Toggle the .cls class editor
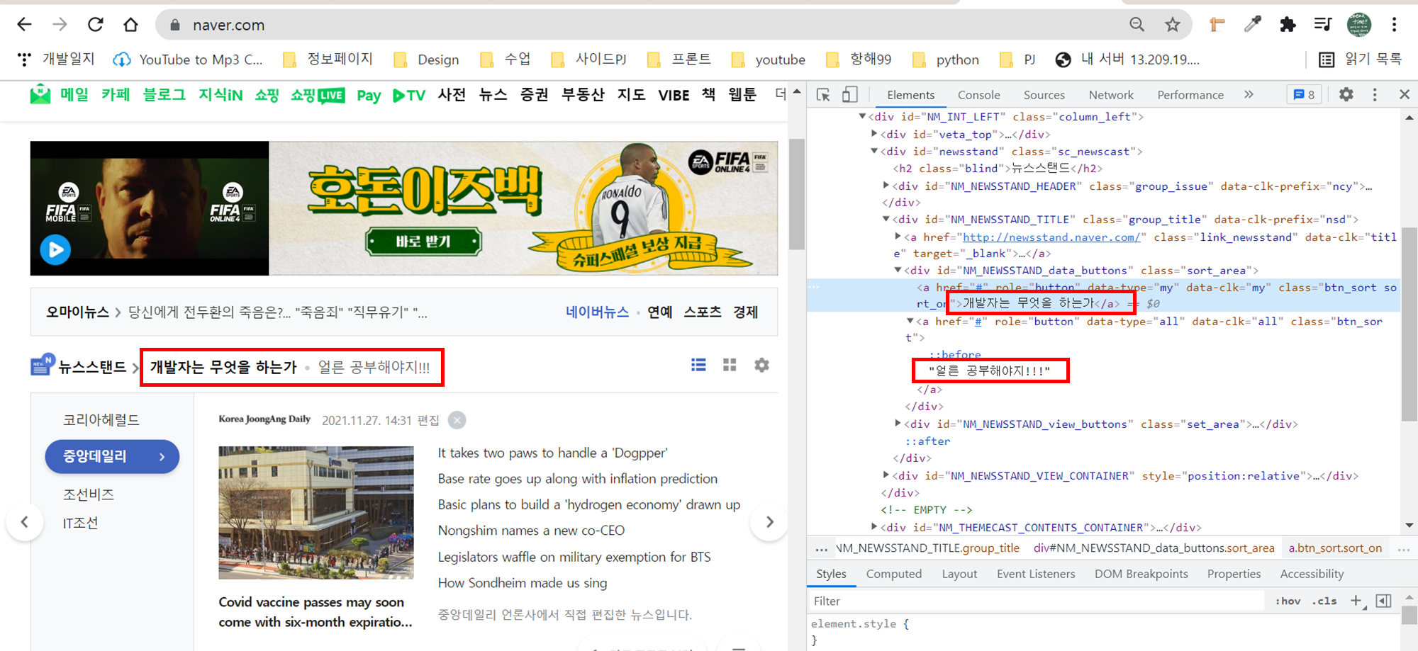 pos(1324,601)
